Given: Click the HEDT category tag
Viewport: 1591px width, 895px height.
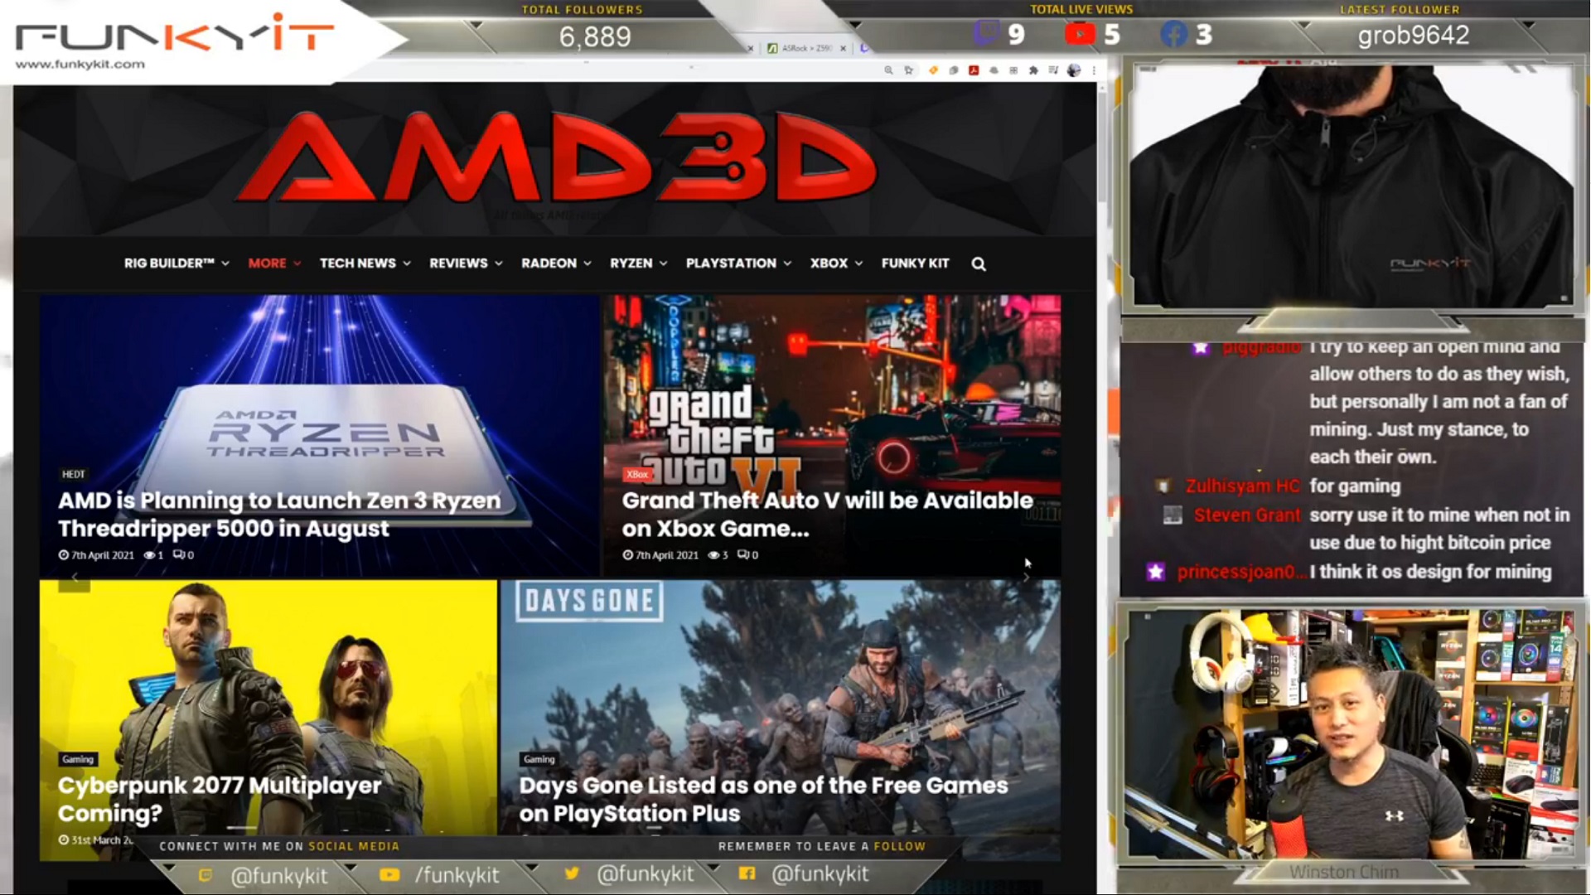Looking at the screenshot, I should click(74, 474).
